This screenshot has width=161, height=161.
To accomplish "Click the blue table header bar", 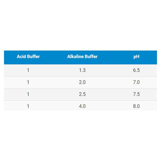I will click(x=80, y=57).
